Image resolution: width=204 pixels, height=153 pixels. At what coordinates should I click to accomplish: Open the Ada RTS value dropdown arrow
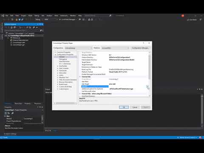(147, 86)
